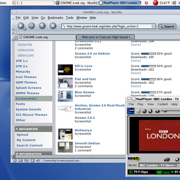The height and width of the screenshot is (180, 180).
Task: Open Mozilla's View menu
Action: (35, 18)
